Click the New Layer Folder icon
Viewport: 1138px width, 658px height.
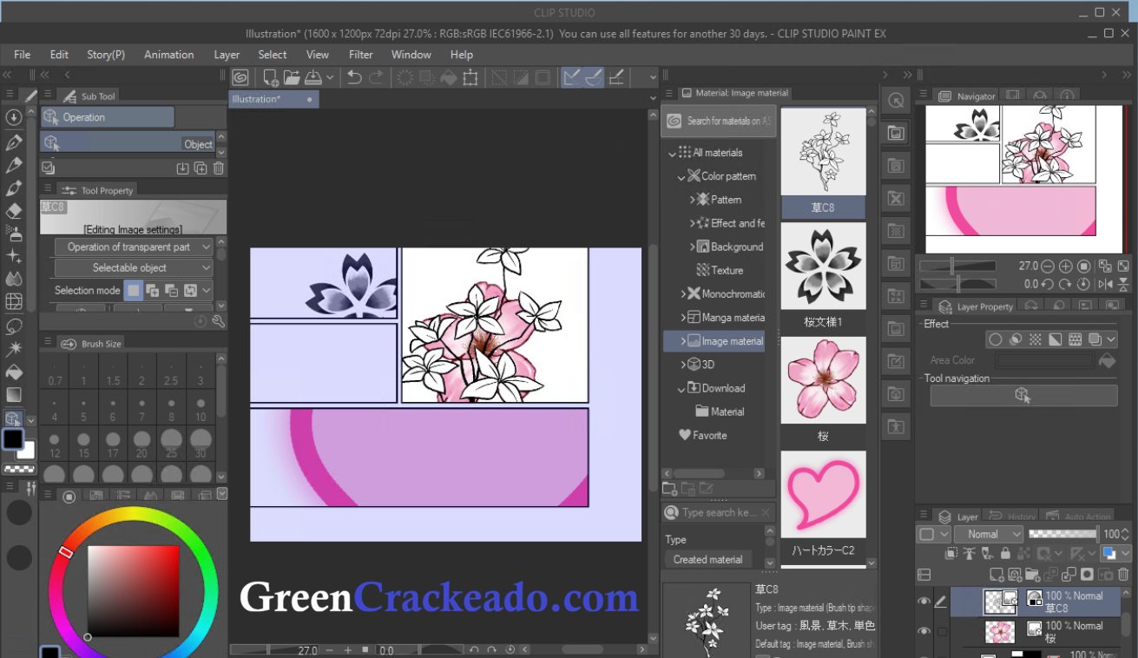(x=1033, y=575)
